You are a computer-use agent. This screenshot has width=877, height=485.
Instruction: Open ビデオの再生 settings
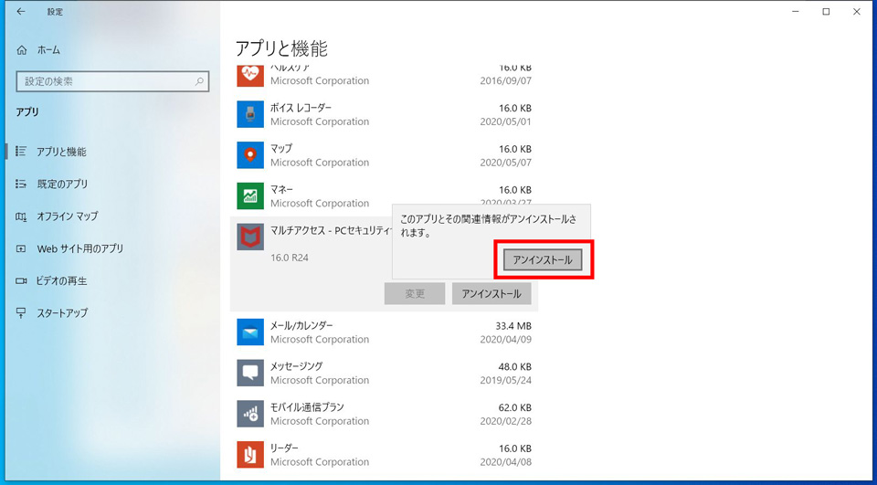click(61, 280)
